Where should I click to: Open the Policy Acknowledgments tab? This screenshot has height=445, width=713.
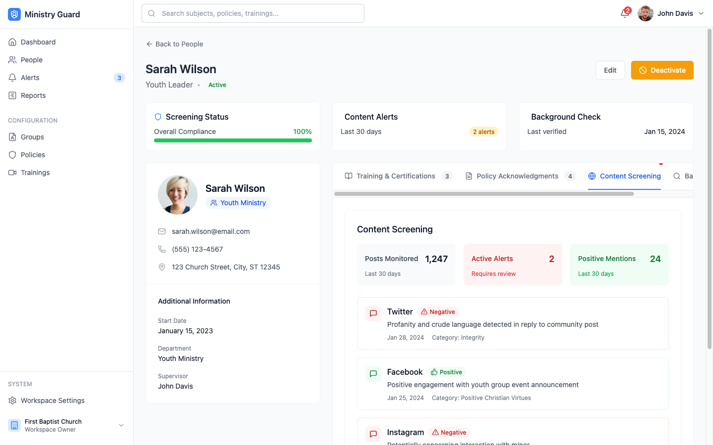point(516,176)
